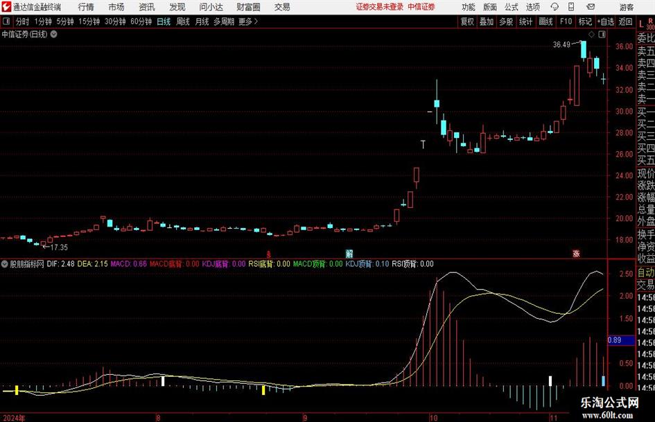This screenshot has width=655, height=422.
Task: Expand the 中信证券(日线) dropdown arrow
Action: 54,34
